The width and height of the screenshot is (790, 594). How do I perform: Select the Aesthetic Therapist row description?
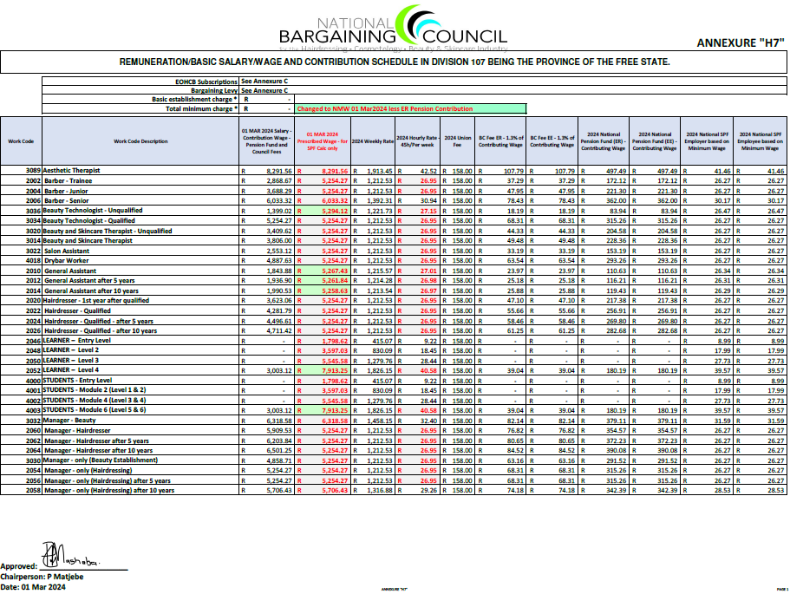pos(72,170)
